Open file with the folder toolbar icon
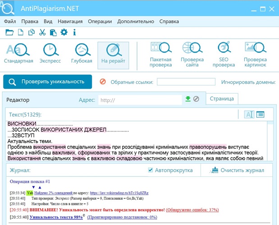Image resolution: width=279 pixels, height=225 pixels. point(9,32)
